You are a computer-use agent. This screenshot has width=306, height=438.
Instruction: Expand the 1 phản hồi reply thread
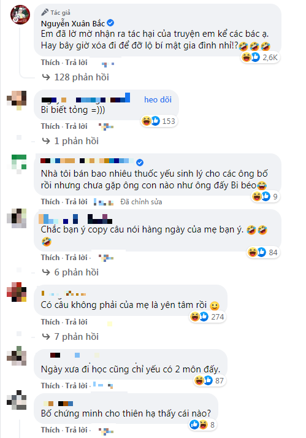pos(70,141)
